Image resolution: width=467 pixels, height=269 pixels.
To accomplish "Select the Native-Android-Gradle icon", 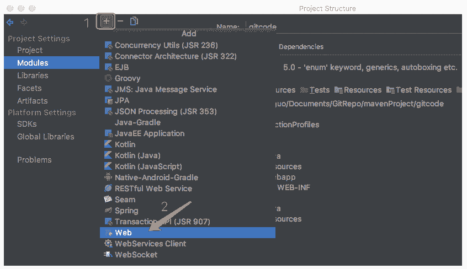I will click(108, 177).
